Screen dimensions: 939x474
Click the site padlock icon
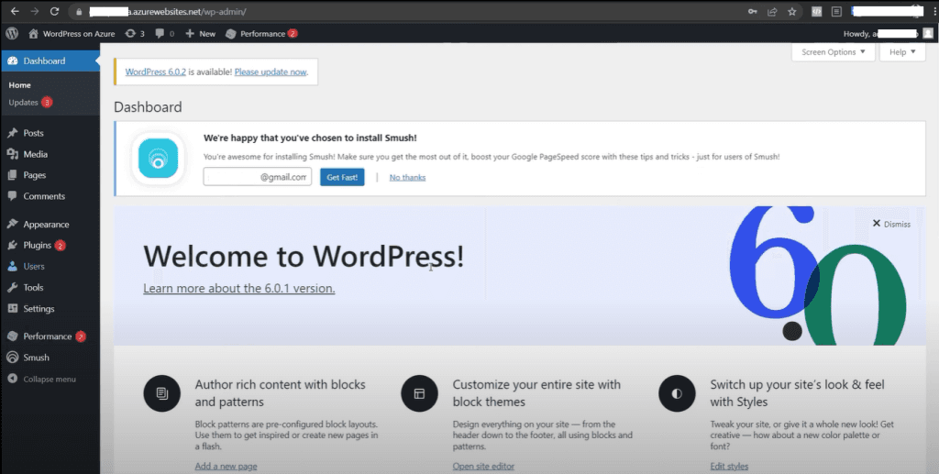click(79, 11)
